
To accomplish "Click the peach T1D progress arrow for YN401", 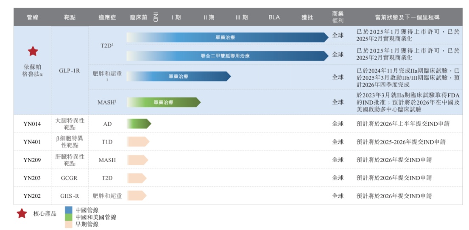I will pyautogui.click(x=138, y=141).
